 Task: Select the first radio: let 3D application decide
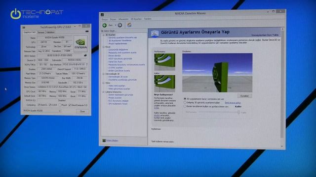[x=185, y=99]
